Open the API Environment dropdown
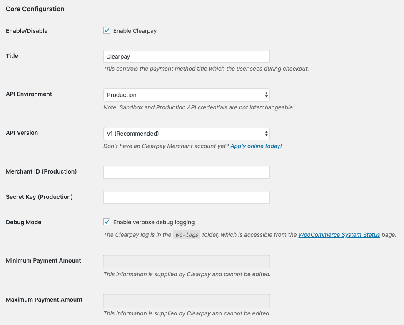This screenshot has height=325, width=404. tap(186, 95)
